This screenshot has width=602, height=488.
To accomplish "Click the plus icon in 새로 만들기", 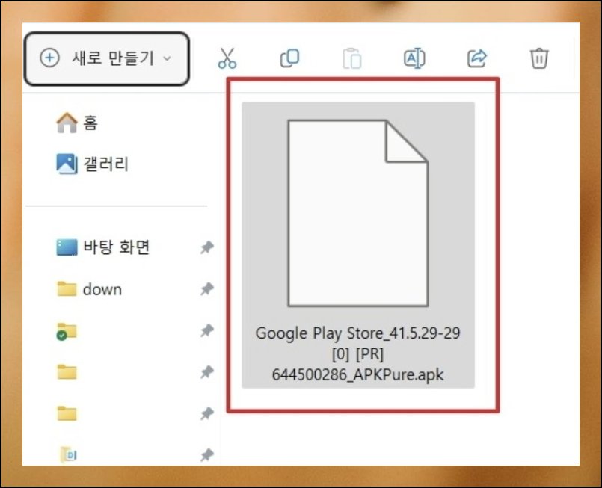I will [x=49, y=58].
